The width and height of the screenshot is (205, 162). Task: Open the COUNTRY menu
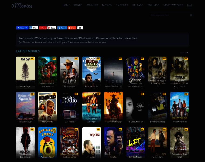(x=92, y=5)
